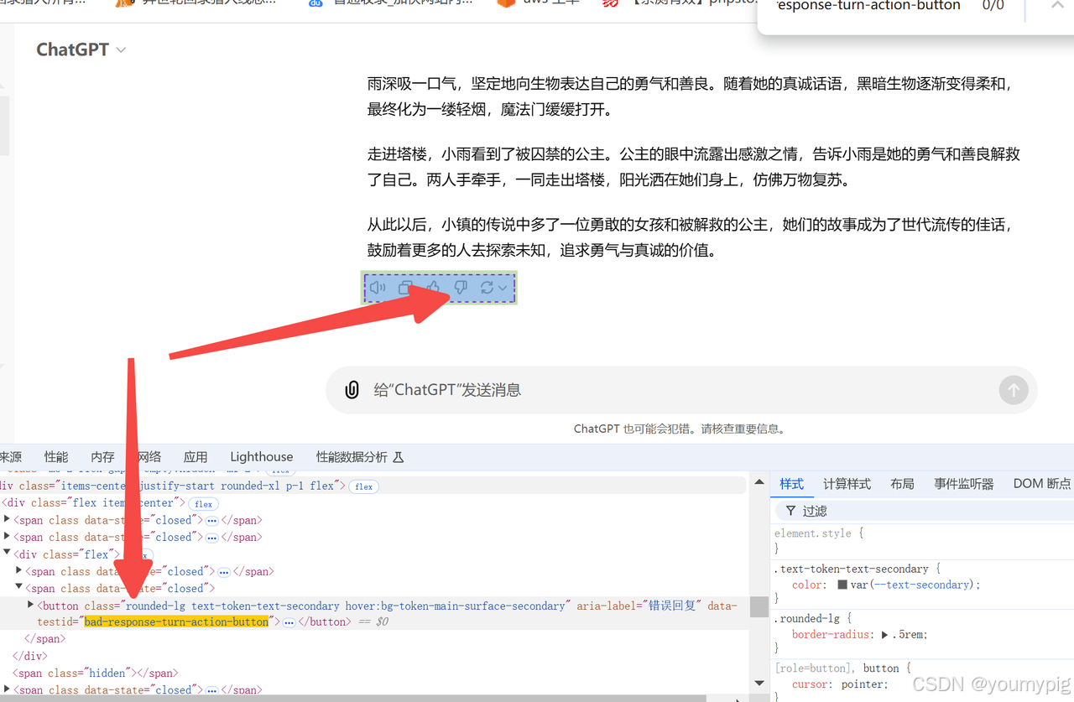Click the var(--text-secondary) value
1074x702 pixels.
click(x=915, y=585)
